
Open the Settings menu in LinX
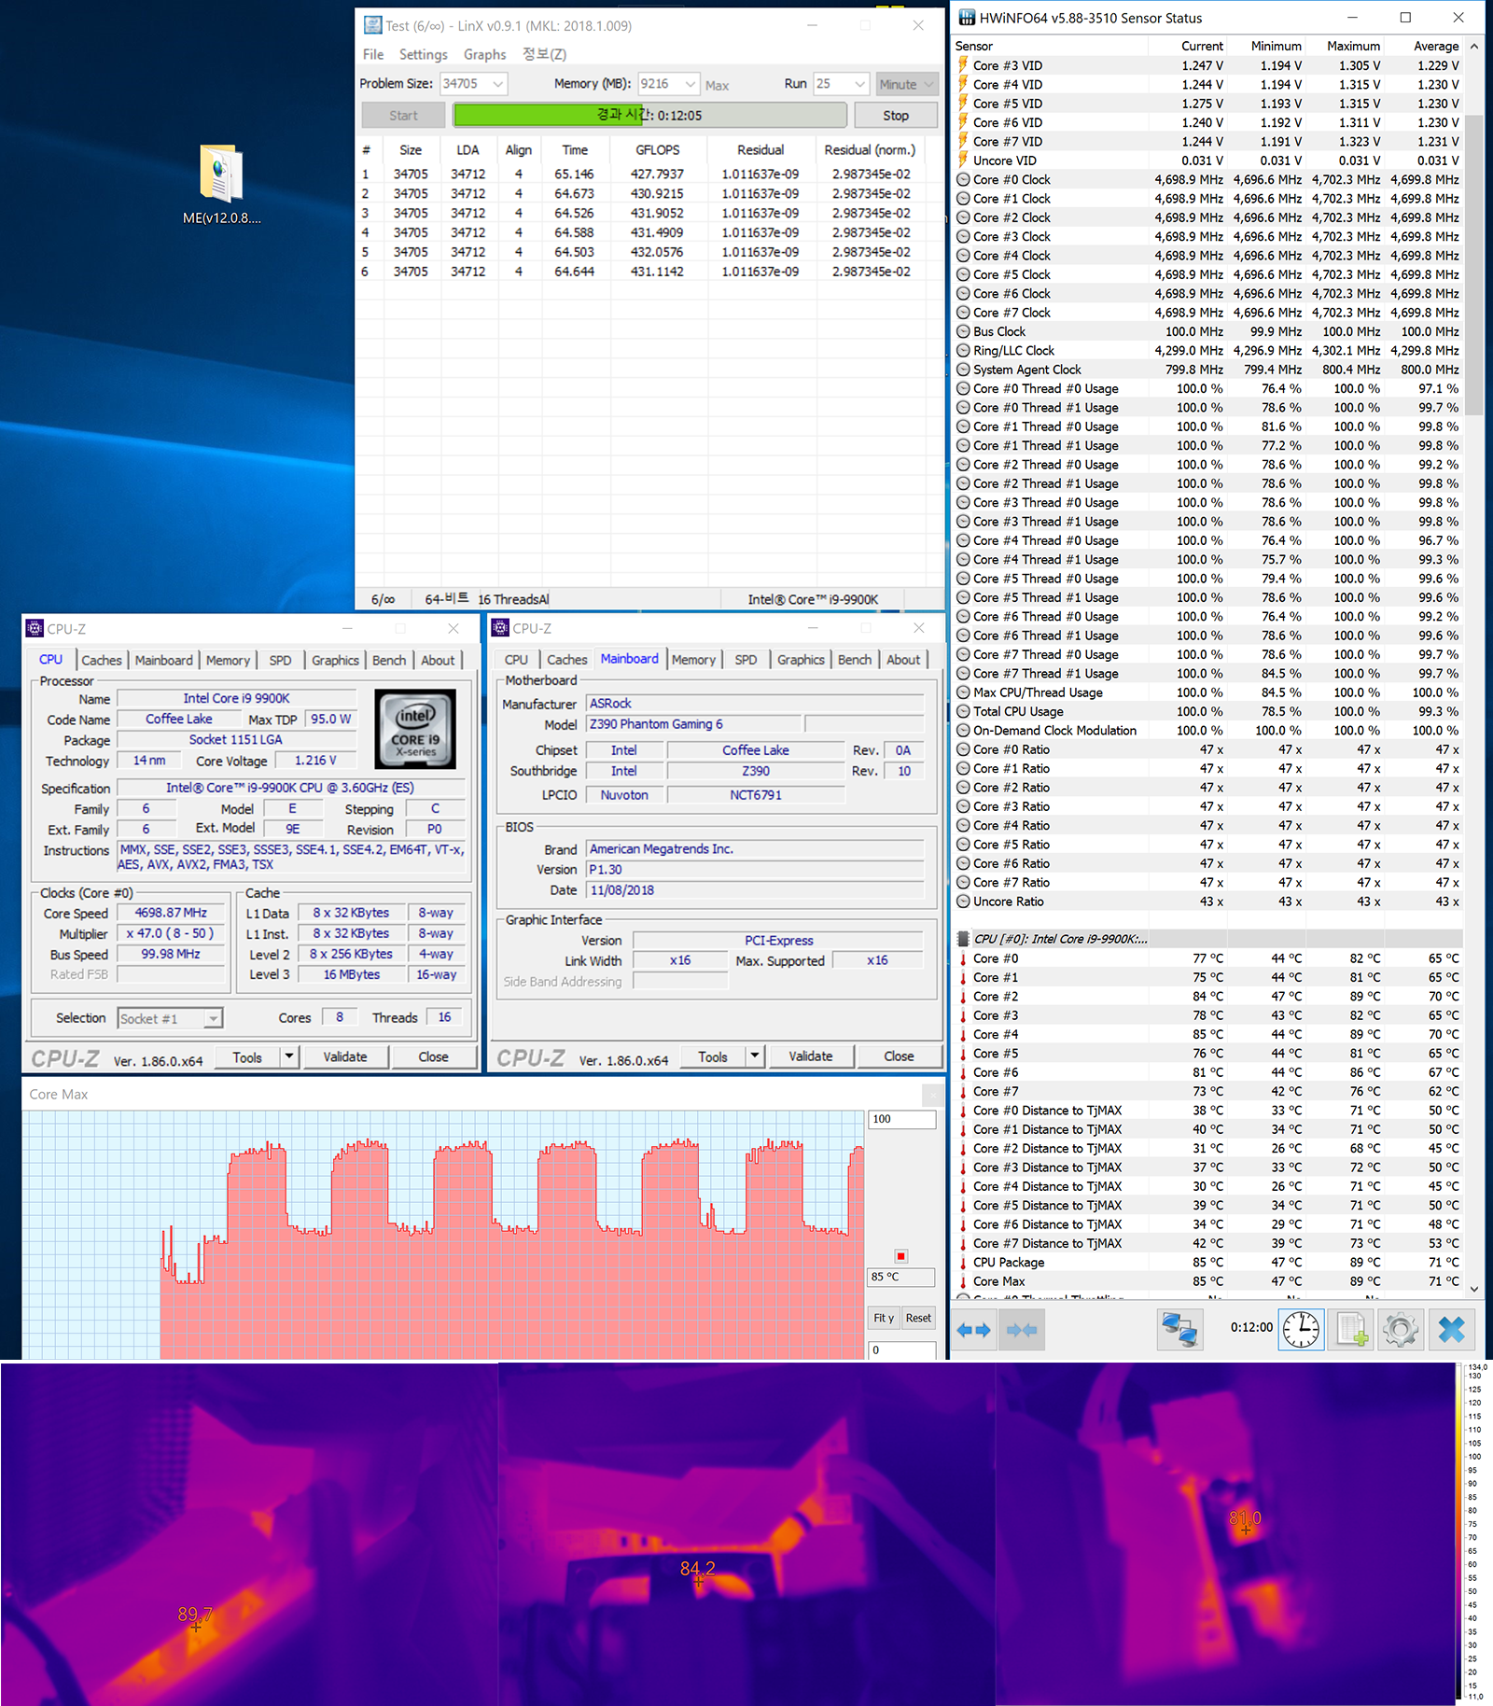[423, 54]
